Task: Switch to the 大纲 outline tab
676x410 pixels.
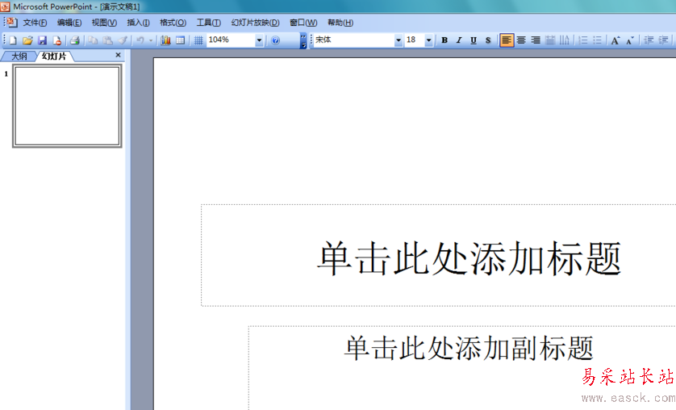Action: tap(19, 56)
